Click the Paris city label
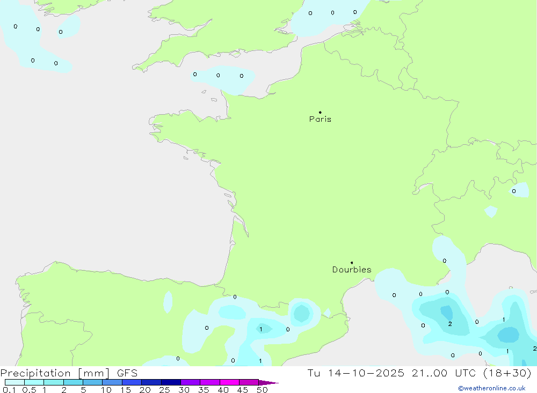Viewport: 537px width, 393px height. pos(320,119)
